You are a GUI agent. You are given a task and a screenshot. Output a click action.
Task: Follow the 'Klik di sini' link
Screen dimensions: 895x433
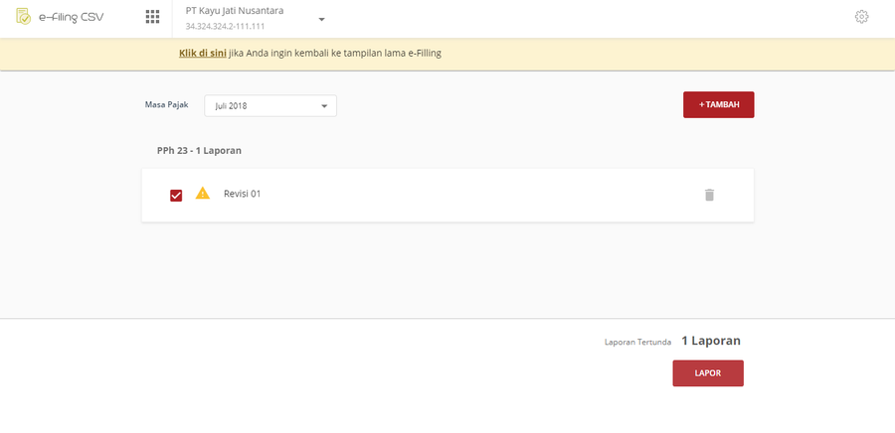click(203, 54)
